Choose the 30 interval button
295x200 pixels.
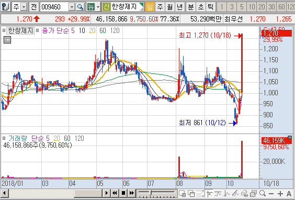(x=271, y=7)
